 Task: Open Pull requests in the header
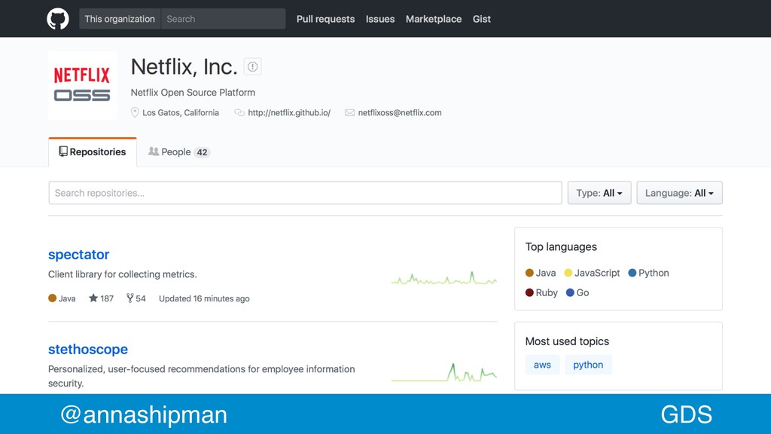[x=325, y=19]
